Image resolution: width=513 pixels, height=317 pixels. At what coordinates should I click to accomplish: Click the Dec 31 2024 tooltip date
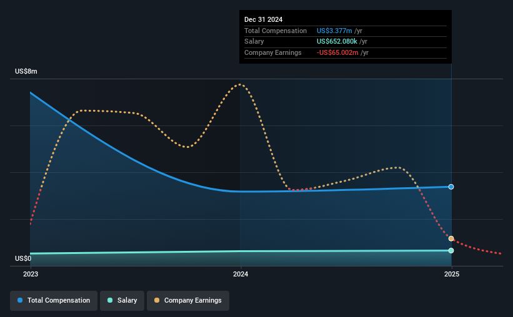point(263,19)
